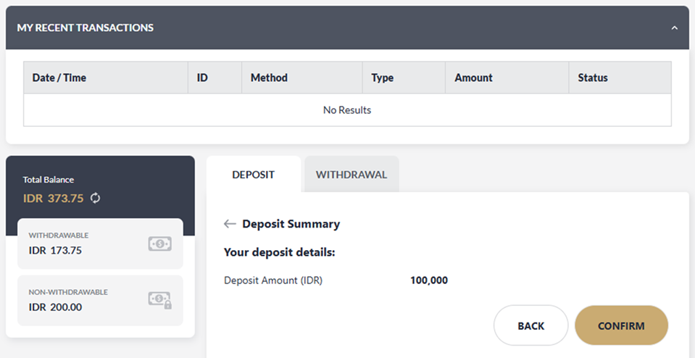Click the back arrow beside Deposit Summary

pos(230,224)
